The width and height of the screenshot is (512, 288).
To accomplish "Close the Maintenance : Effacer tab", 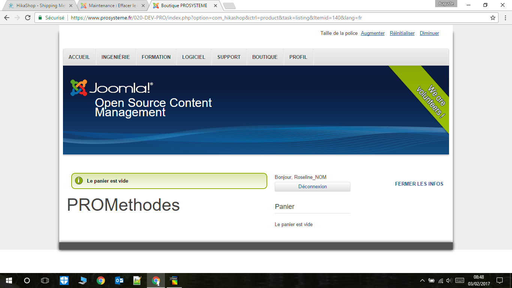I will pos(143,6).
